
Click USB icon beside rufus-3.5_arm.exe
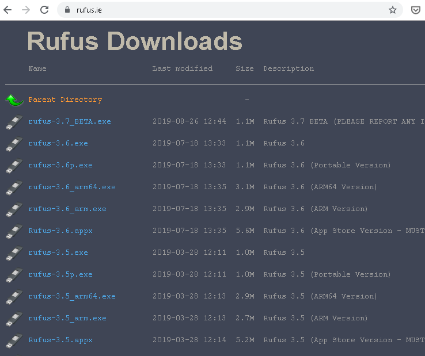[x=14, y=319]
